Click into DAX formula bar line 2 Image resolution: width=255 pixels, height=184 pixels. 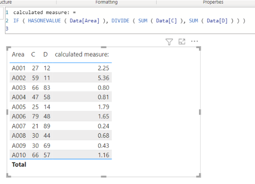(x=129, y=21)
